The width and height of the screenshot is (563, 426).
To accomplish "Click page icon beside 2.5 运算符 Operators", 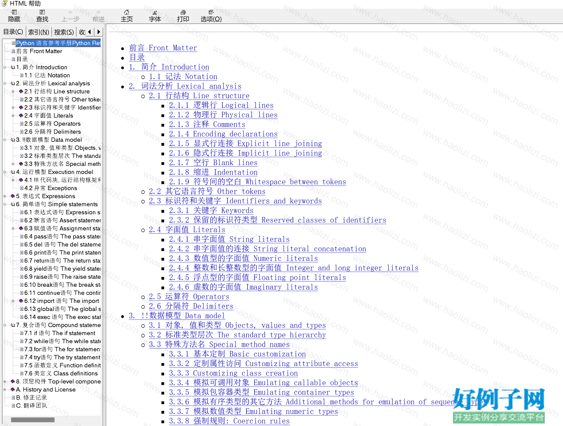I will click(22, 124).
